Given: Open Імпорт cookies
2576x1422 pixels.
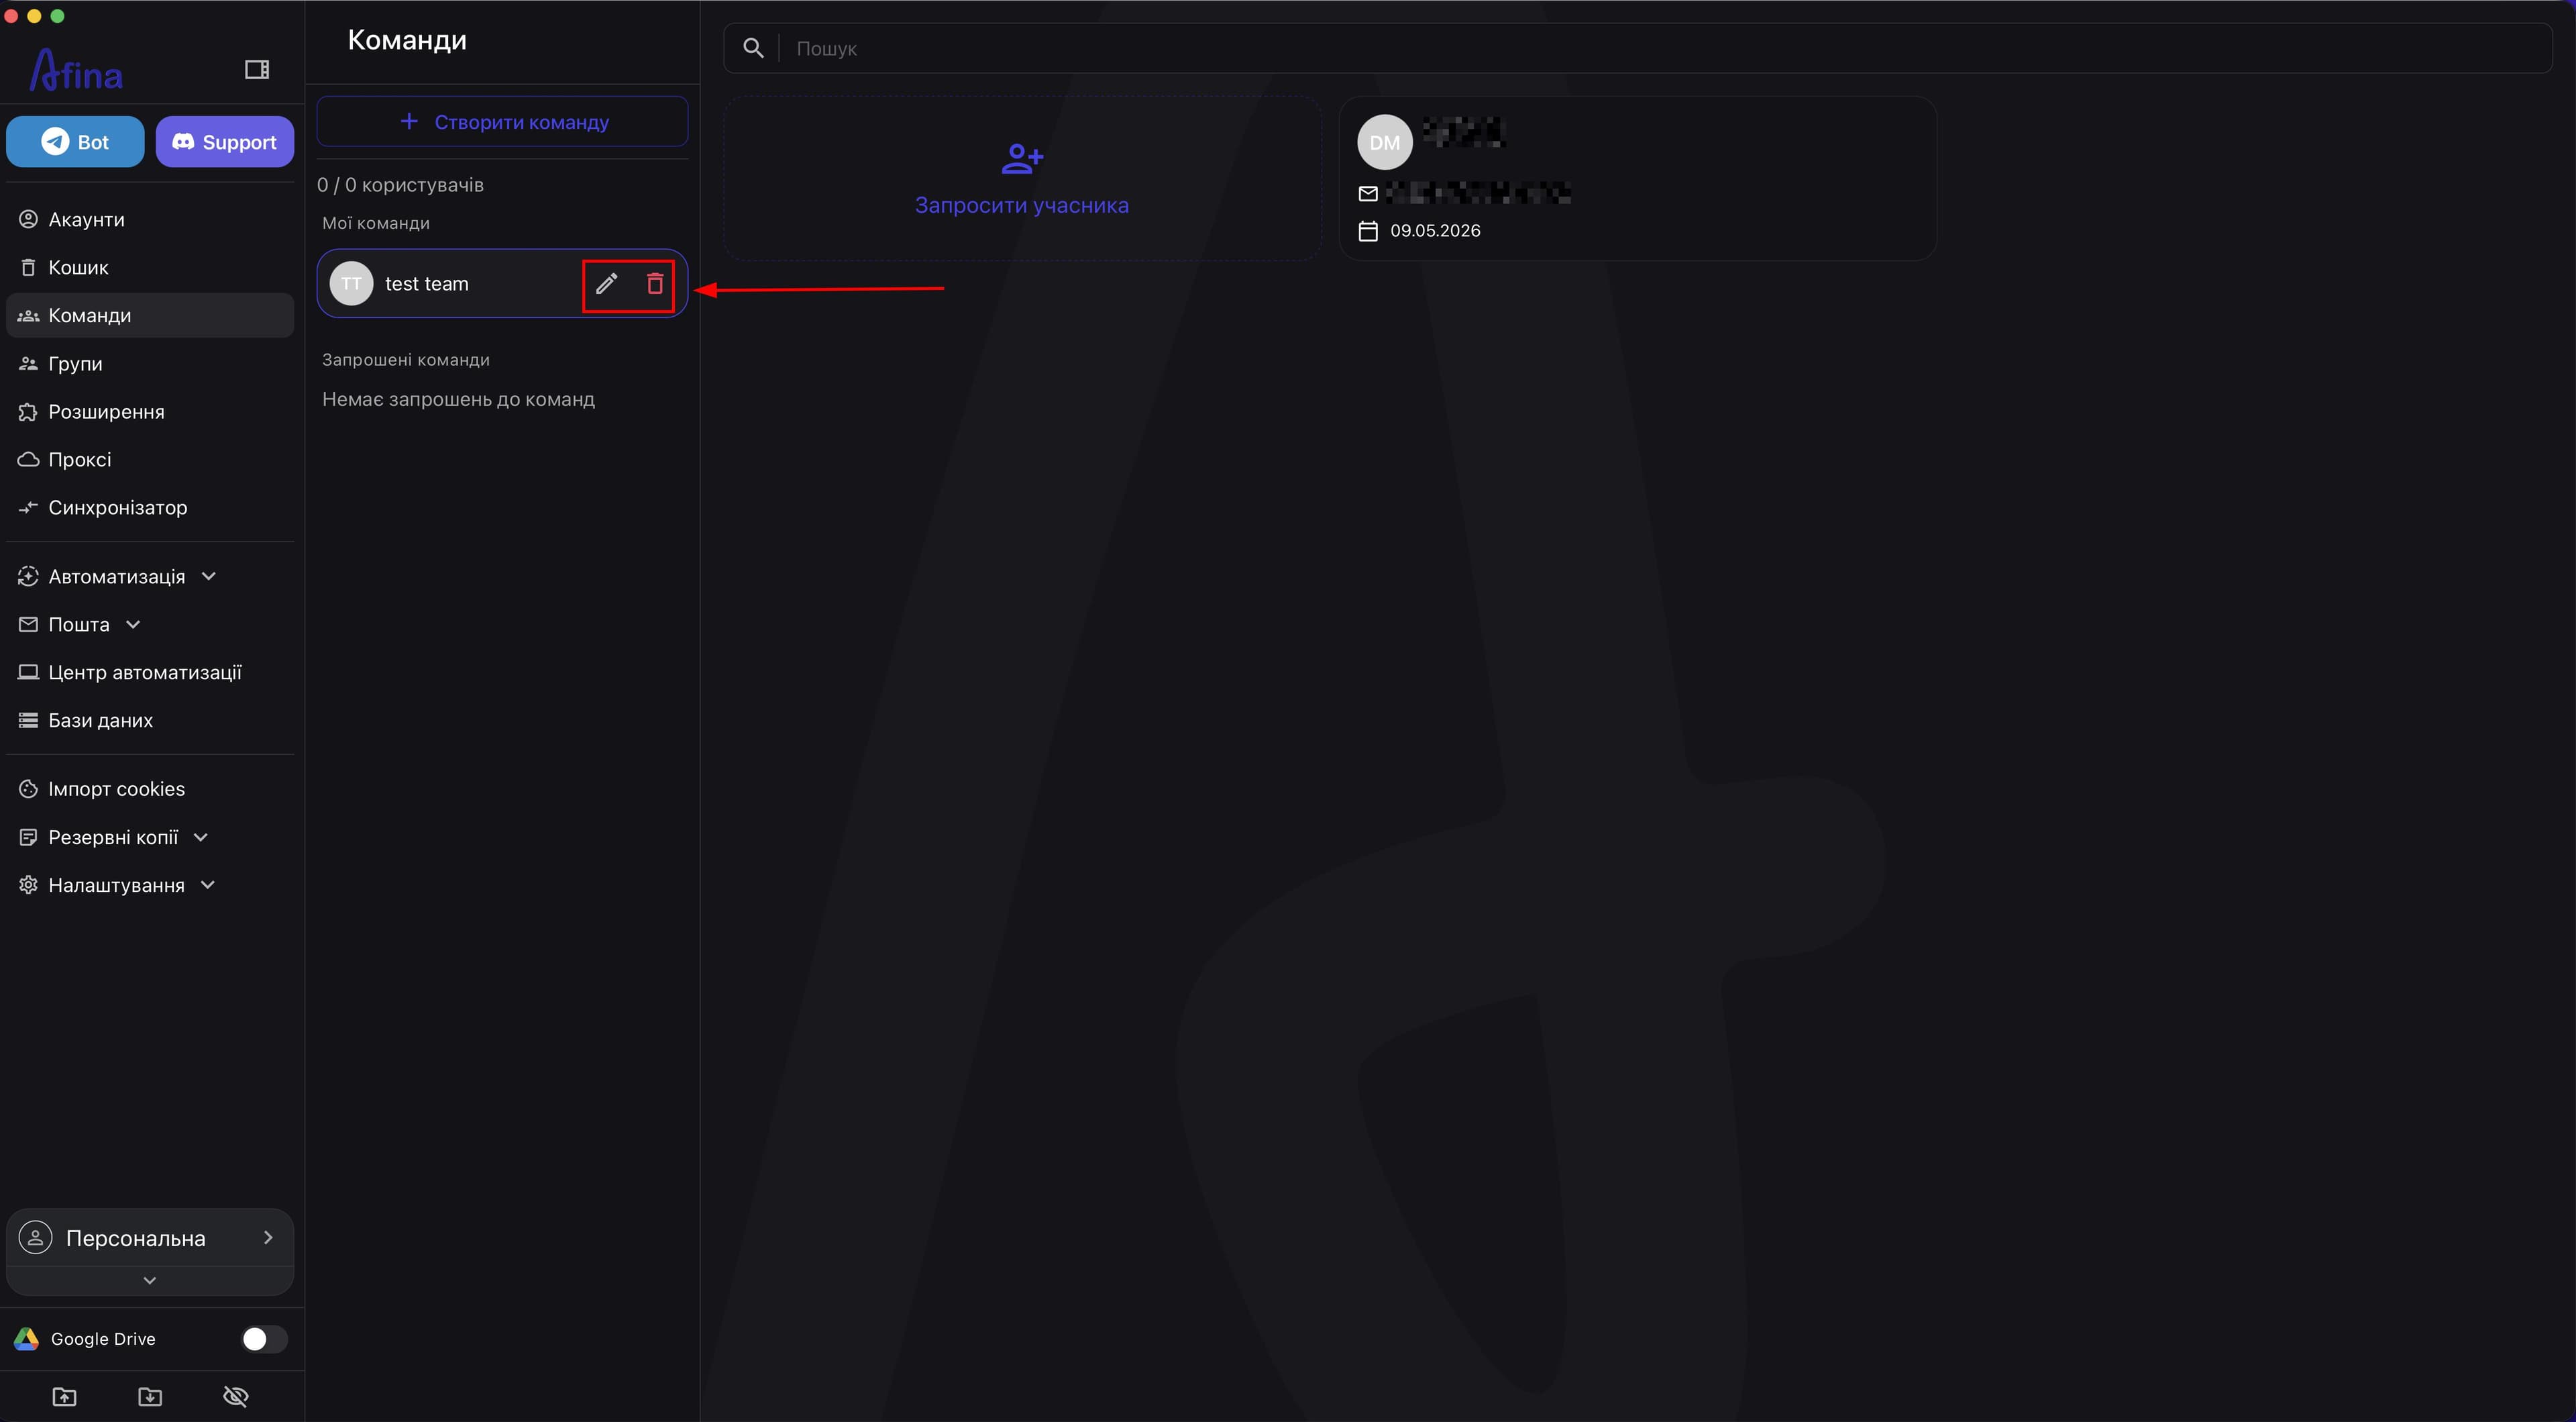Looking at the screenshot, I should pyautogui.click(x=150, y=789).
